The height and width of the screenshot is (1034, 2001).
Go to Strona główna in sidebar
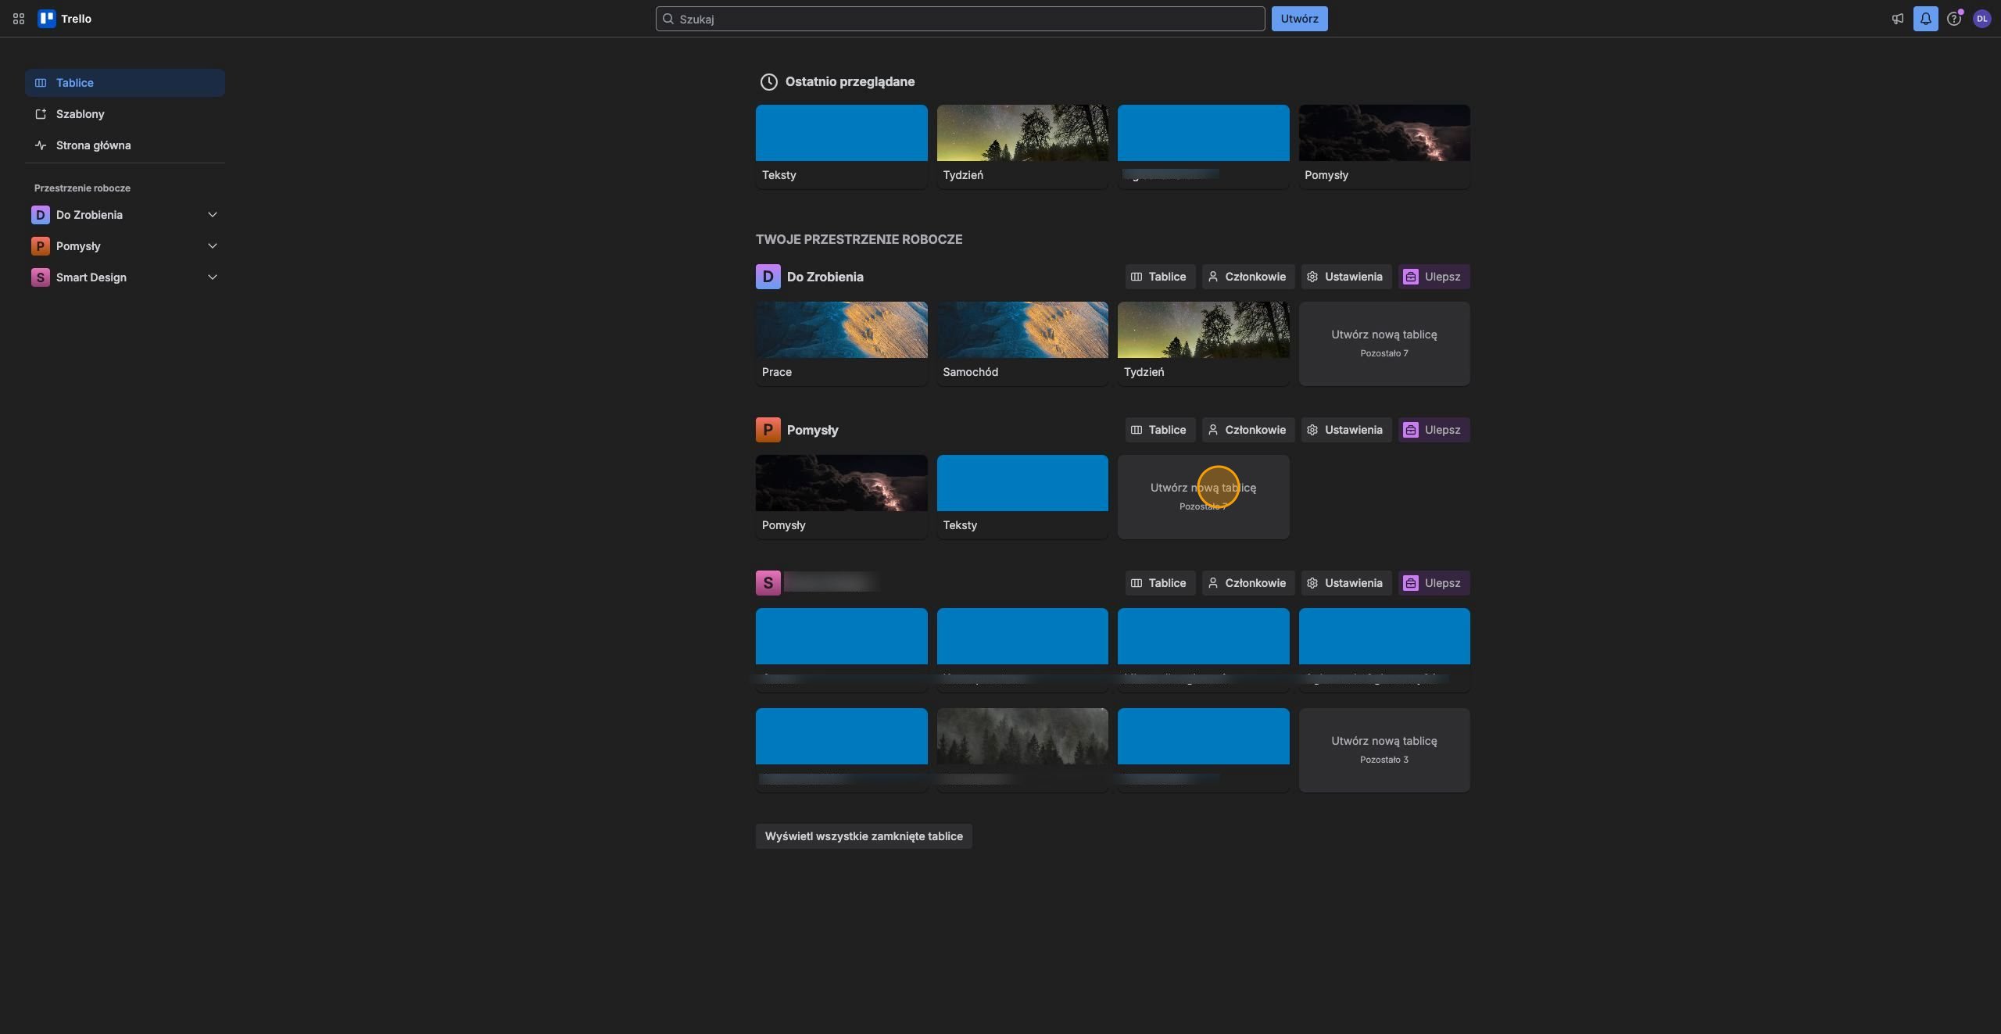coord(125,145)
